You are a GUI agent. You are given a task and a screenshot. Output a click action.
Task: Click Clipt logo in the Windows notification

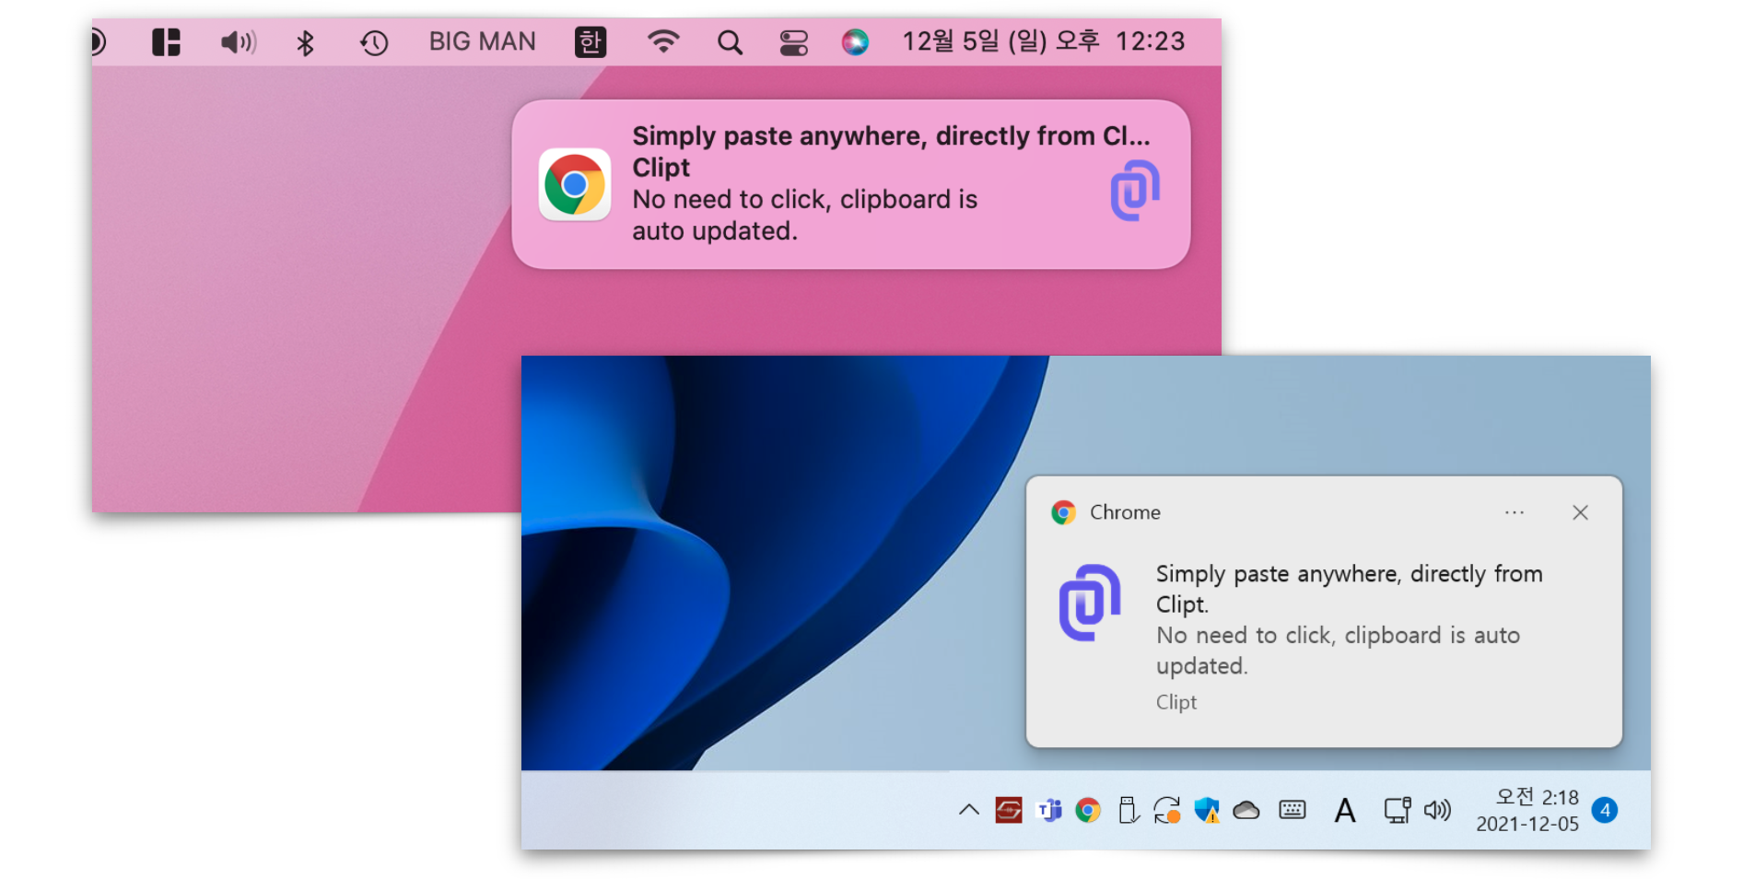[x=1090, y=602]
